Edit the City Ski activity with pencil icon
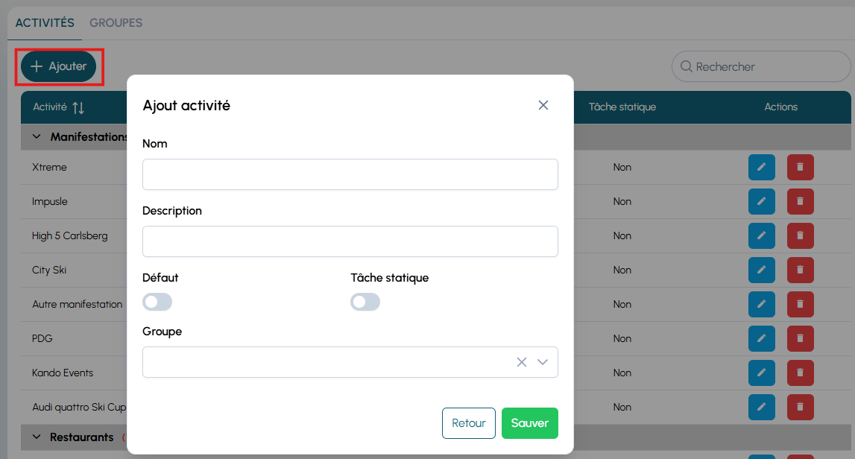The image size is (855, 459). coord(761,270)
